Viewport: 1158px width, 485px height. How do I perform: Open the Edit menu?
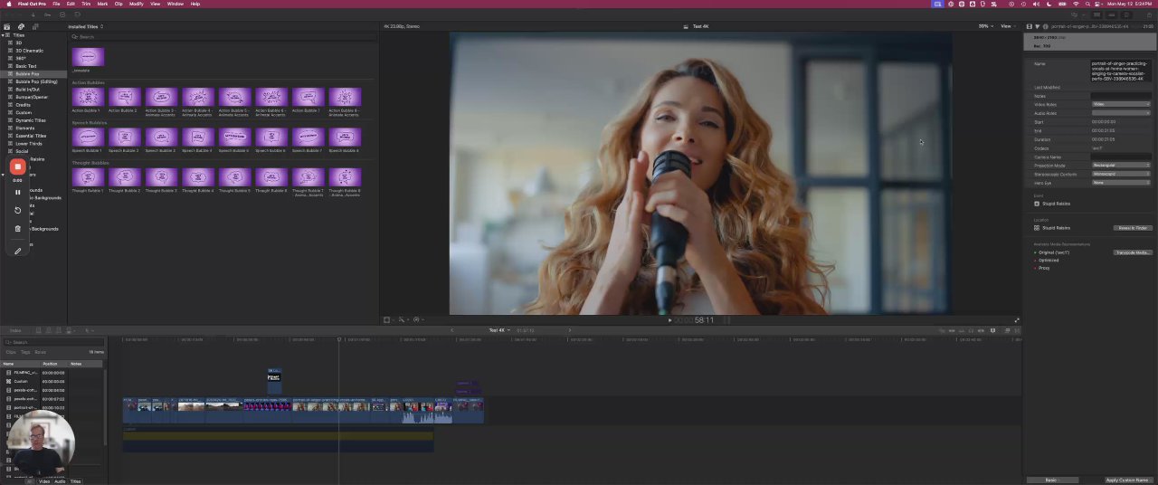pos(71,4)
